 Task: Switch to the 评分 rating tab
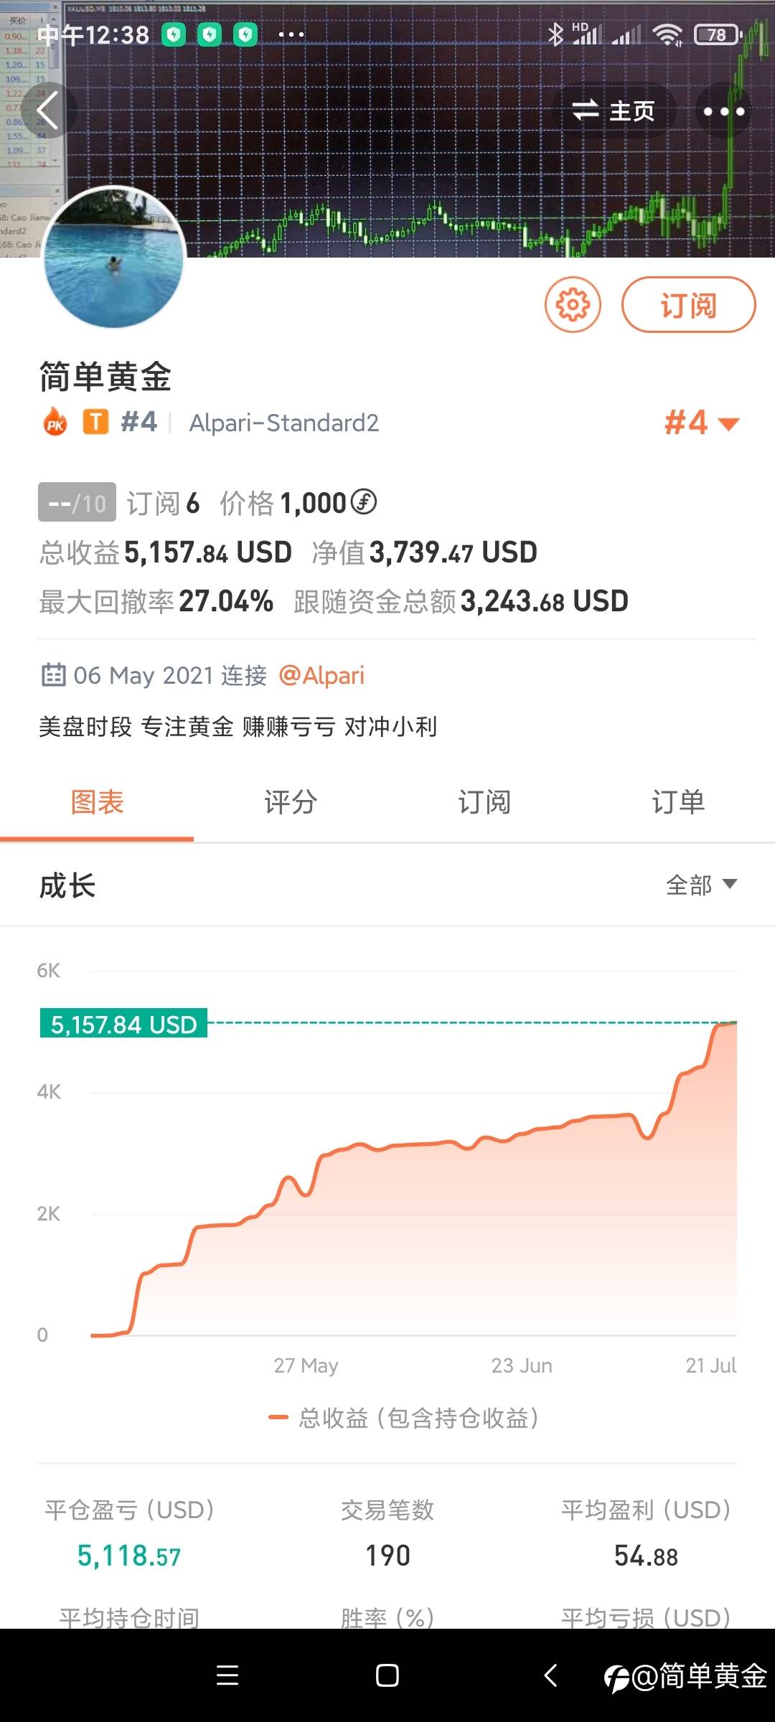click(x=291, y=802)
